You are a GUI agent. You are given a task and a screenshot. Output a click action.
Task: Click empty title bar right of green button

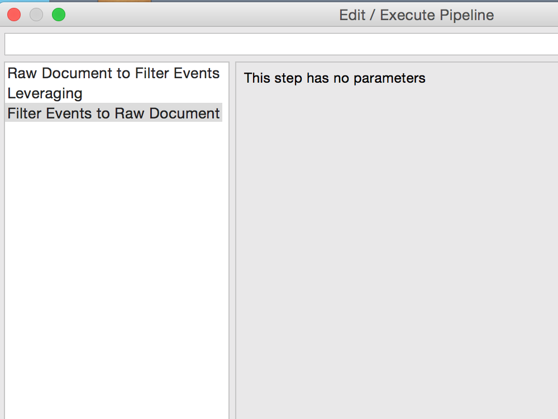[195, 15]
